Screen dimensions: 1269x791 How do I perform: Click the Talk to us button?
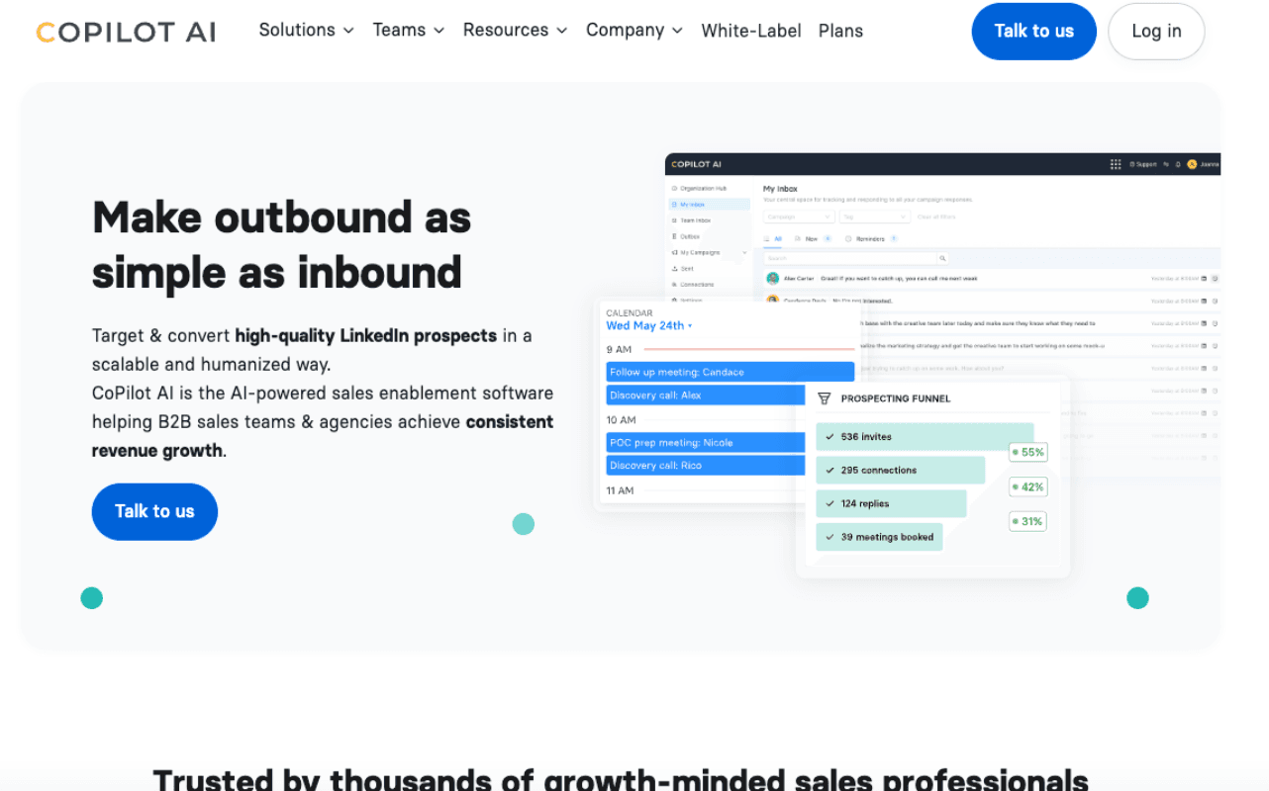pos(1033,31)
